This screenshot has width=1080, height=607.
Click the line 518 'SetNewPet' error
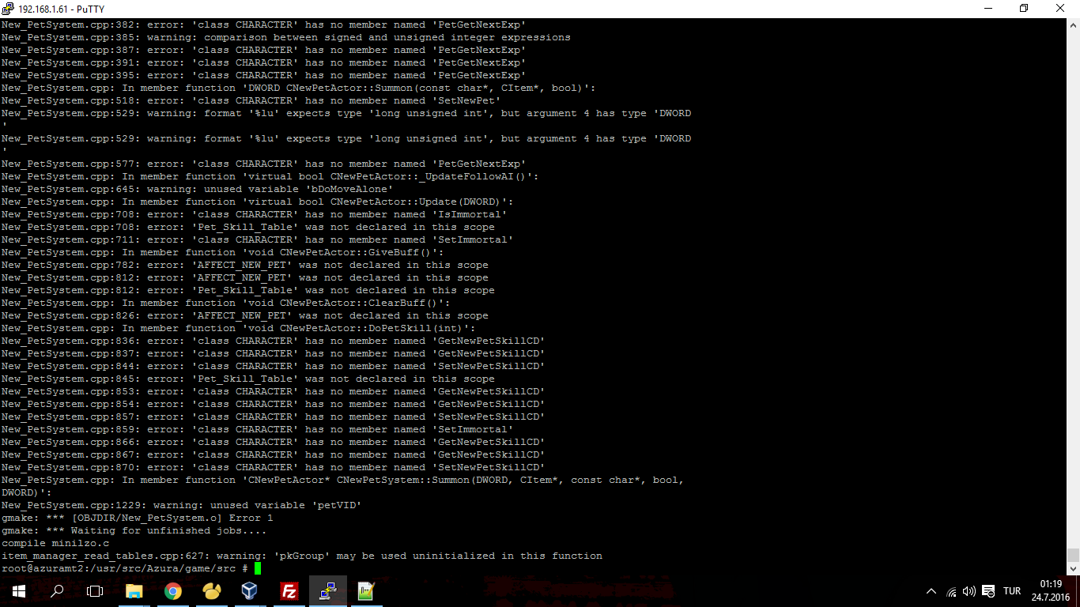tap(251, 100)
